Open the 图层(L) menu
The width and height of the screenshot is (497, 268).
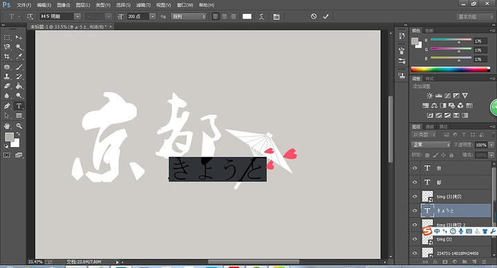pos(83,5)
